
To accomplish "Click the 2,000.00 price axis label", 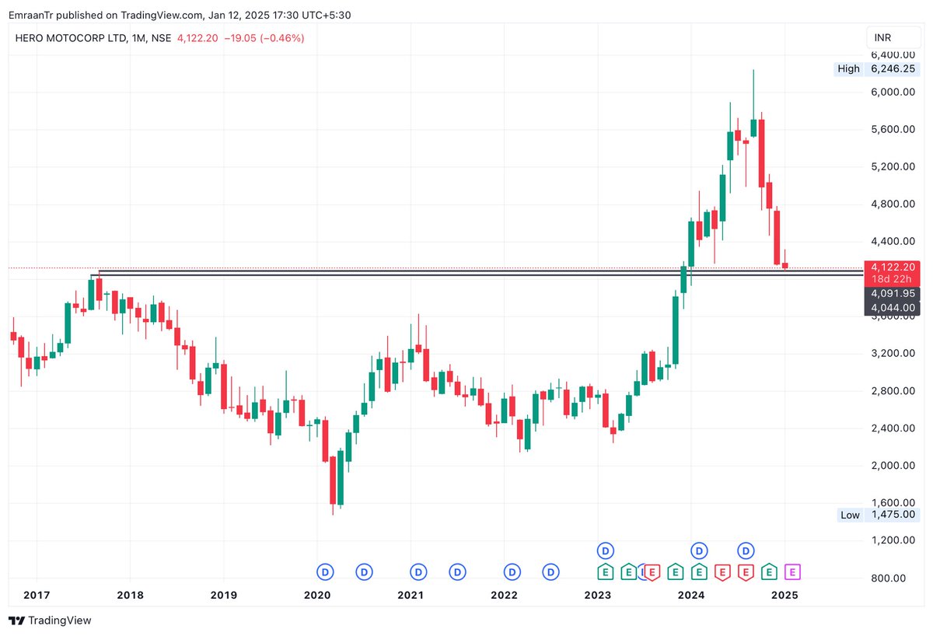I will coord(894,466).
